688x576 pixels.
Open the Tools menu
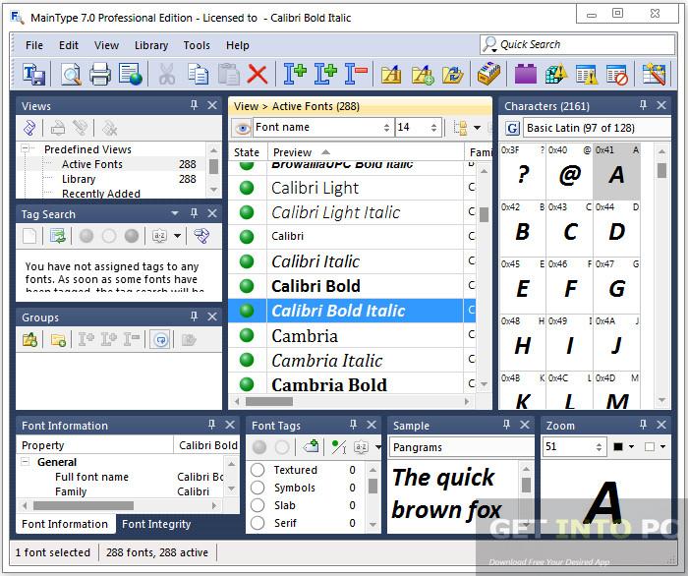[x=197, y=45]
